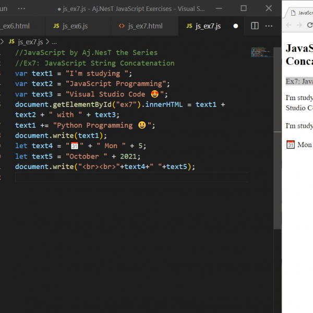Click the js_ex7.js breadcrumb item

pyautogui.click(x=31, y=42)
